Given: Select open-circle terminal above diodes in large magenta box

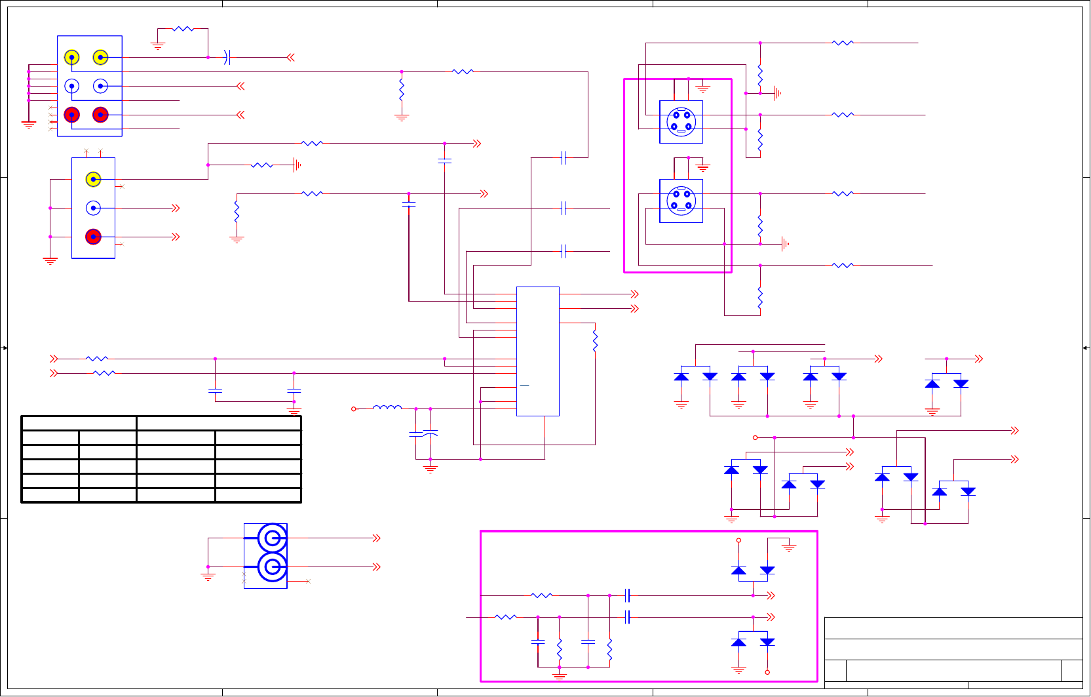Looking at the screenshot, I should pyautogui.click(x=738, y=540).
